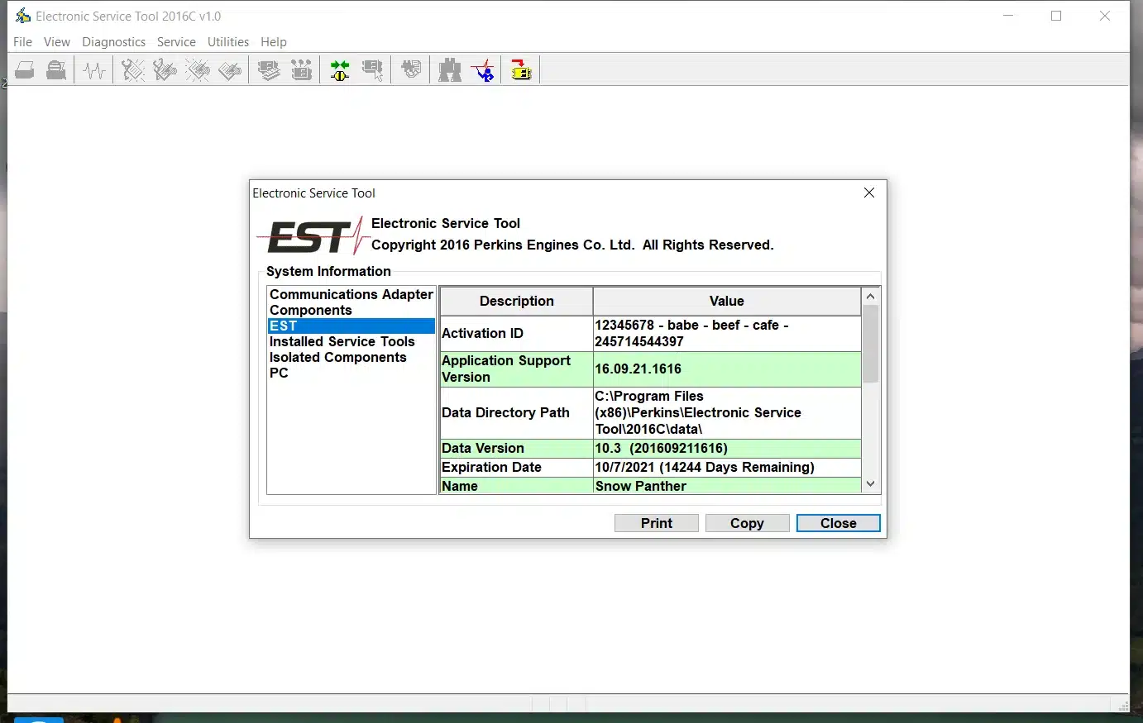Screen dimensions: 1143x723
Task: Click the ECM summary chip icon
Action: point(269,70)
